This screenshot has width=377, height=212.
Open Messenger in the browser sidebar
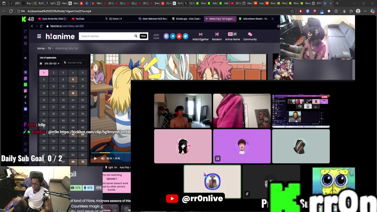[x=25, y=78]
